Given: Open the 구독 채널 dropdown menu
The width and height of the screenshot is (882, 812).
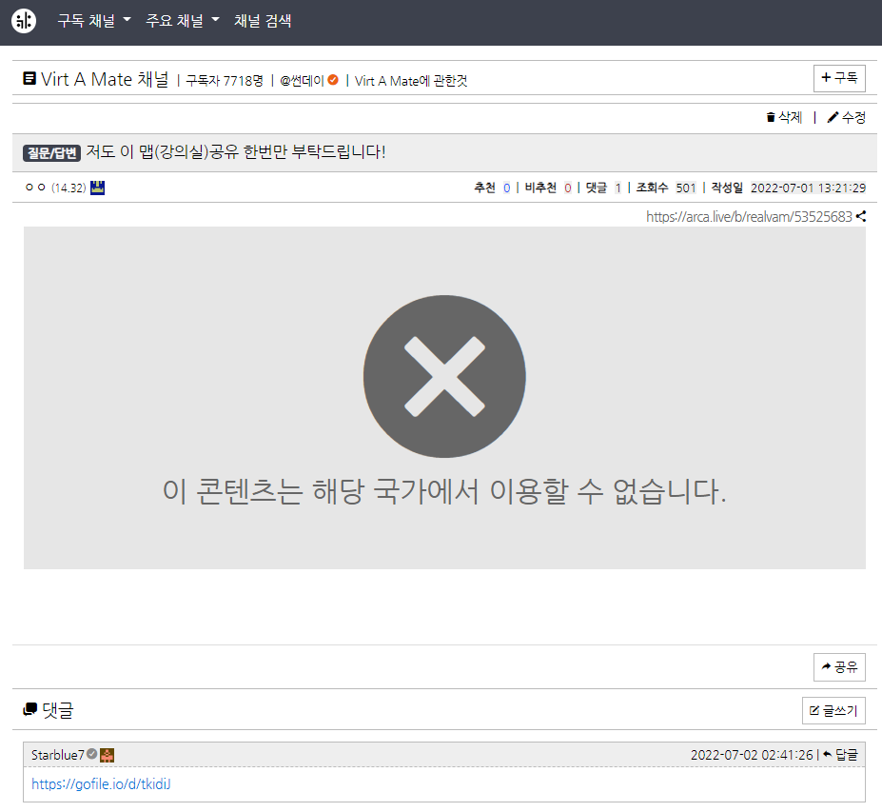Looking at the screenshot, I should tap(94, 21).
